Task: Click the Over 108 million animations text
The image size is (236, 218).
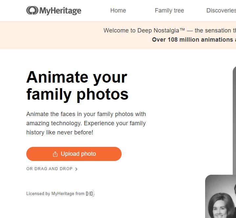Action: pos(194,40)
